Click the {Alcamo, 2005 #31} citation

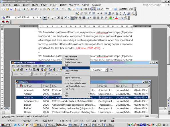point(88,48)
